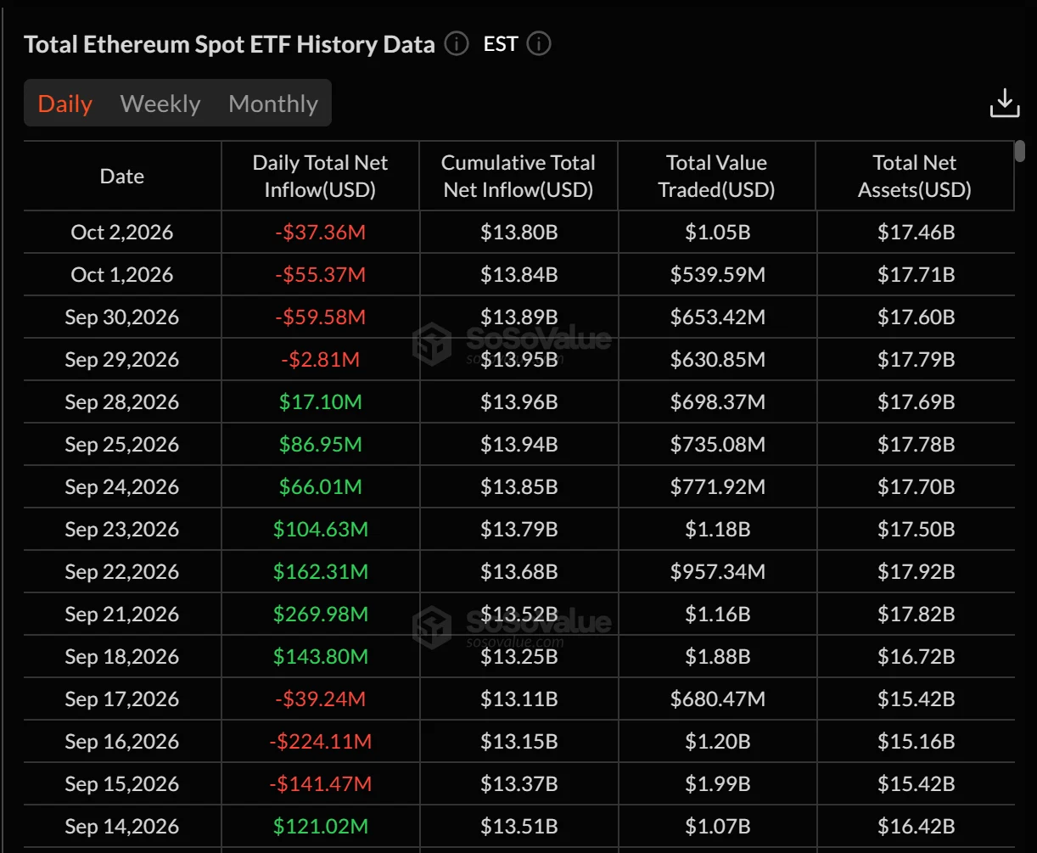Select the Sep 23,2026 date cell
This screenshot has width=1037, height=853.
[122, 529]
